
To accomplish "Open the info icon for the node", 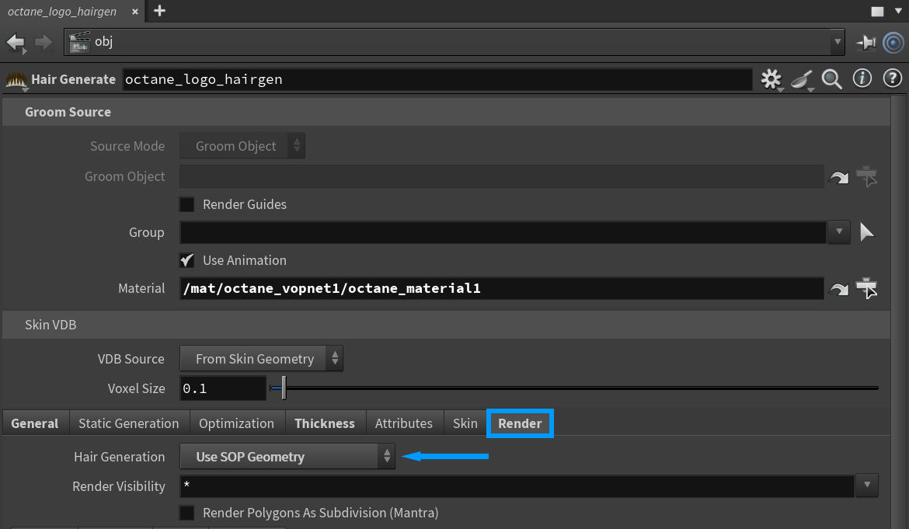I will click(x=862, y=78).
